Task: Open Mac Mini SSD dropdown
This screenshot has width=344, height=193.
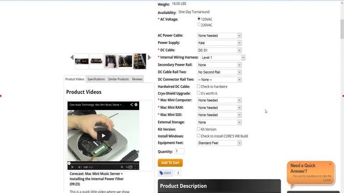Action: 219,115
